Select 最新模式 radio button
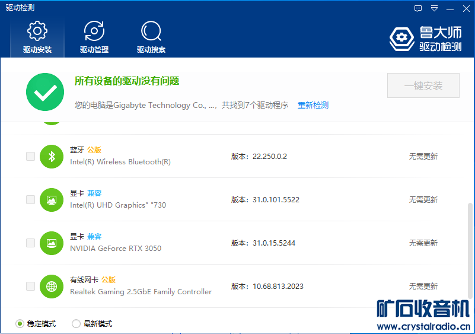475x334 pixels. pos(76,324)
